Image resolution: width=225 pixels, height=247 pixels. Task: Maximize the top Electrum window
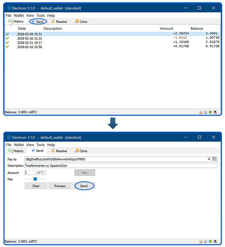click(x=199, y=8)
